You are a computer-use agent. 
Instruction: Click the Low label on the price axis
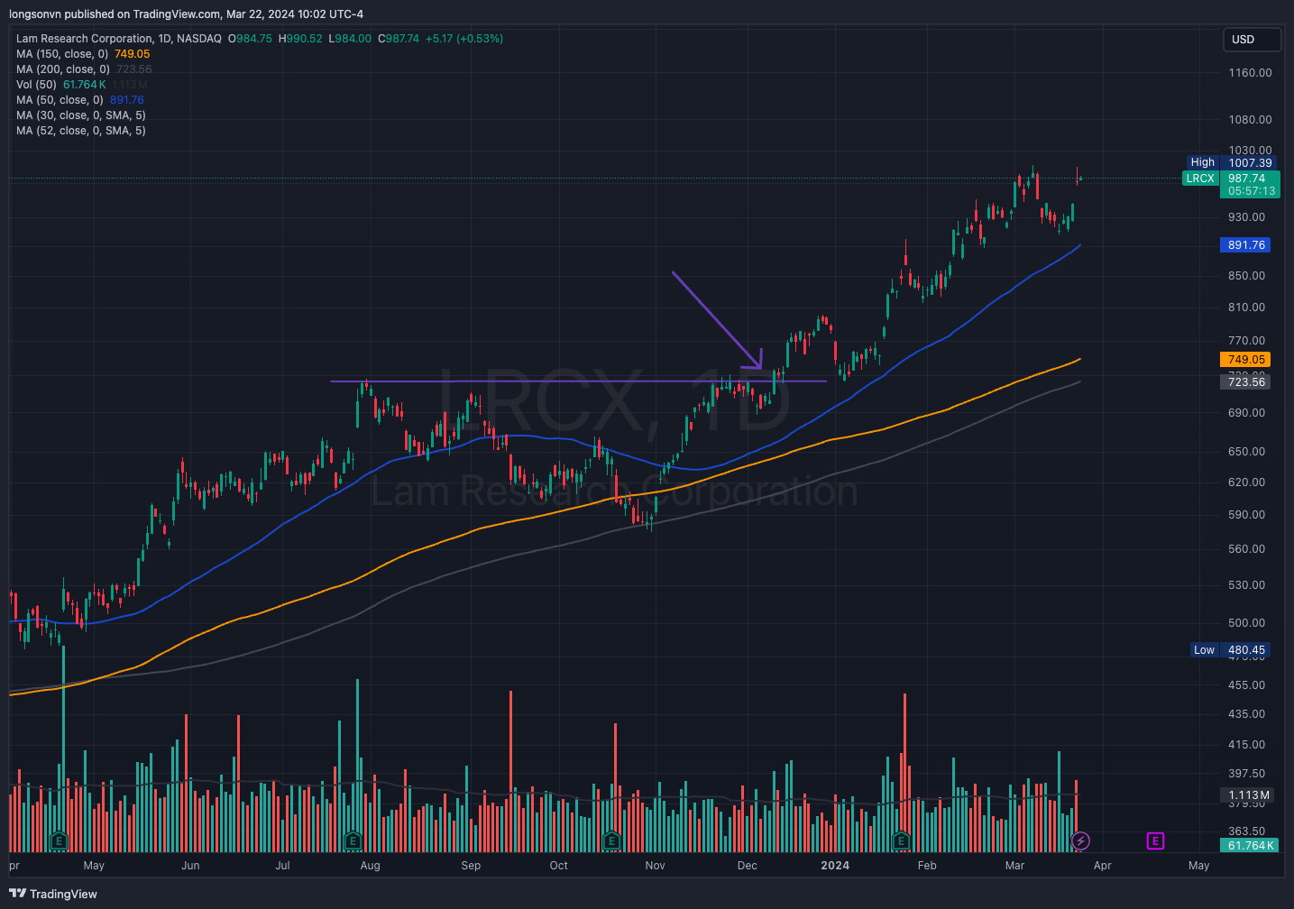[1204, 650]
